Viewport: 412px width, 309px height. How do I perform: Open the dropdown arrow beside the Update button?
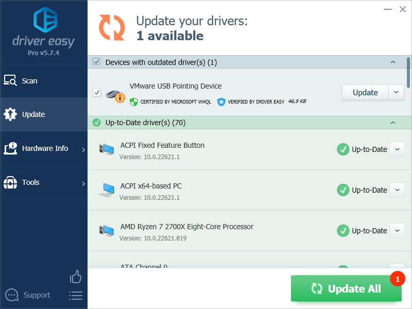click(396, 92)
